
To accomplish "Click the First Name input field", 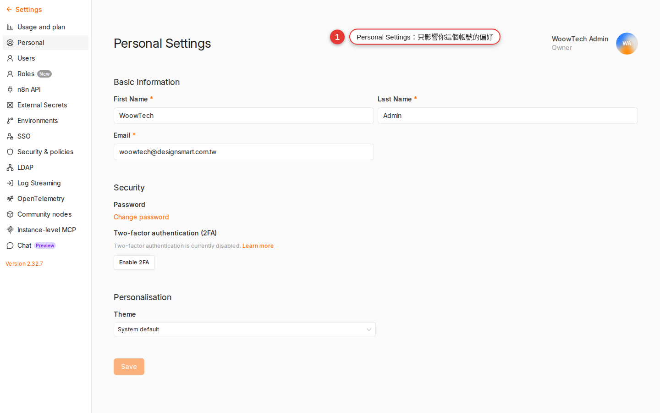I will (x=244, y=116).
